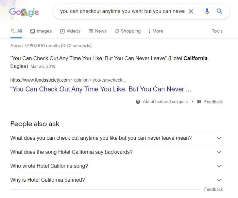The width and height of the screenshot is (238, 198).
Task: Clear the search query with X icon
Action: click(x=191, y=11)
